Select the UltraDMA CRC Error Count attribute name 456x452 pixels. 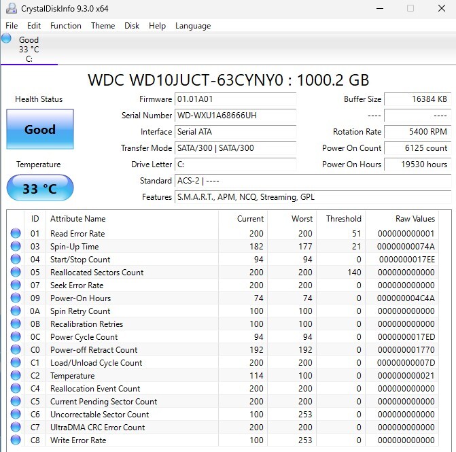tap(97, 428)
